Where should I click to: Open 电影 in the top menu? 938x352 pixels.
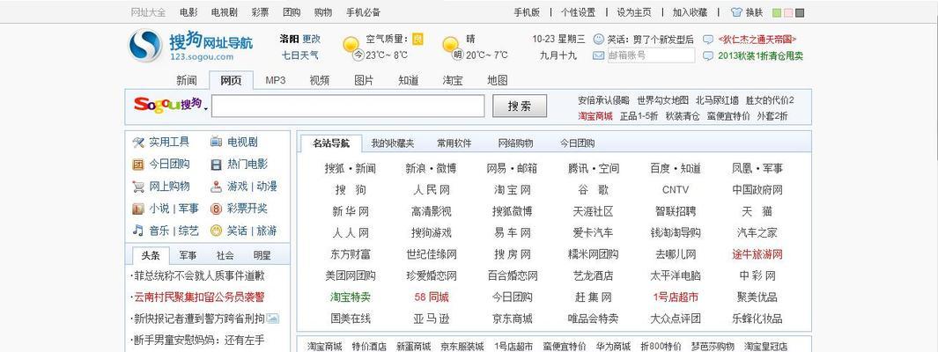pyautogui.click(x=188, y=12)
